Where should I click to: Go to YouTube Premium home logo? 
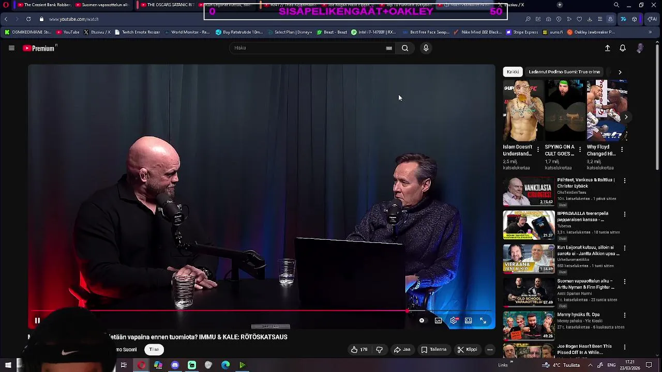click(x=40, y=48)
